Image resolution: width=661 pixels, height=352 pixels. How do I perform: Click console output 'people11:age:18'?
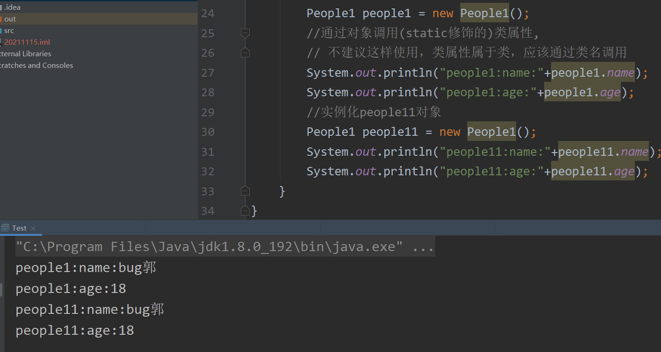click(x=75, y=331)
